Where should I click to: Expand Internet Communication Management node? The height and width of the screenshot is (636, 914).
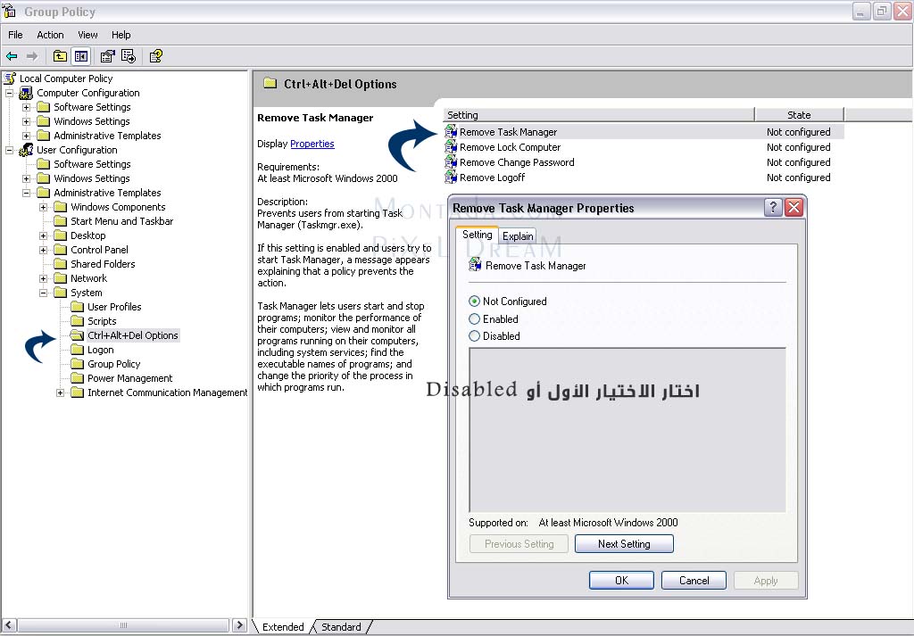61,392
